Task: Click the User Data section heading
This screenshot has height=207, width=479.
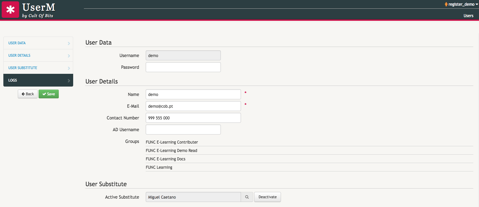Action: 99,43
